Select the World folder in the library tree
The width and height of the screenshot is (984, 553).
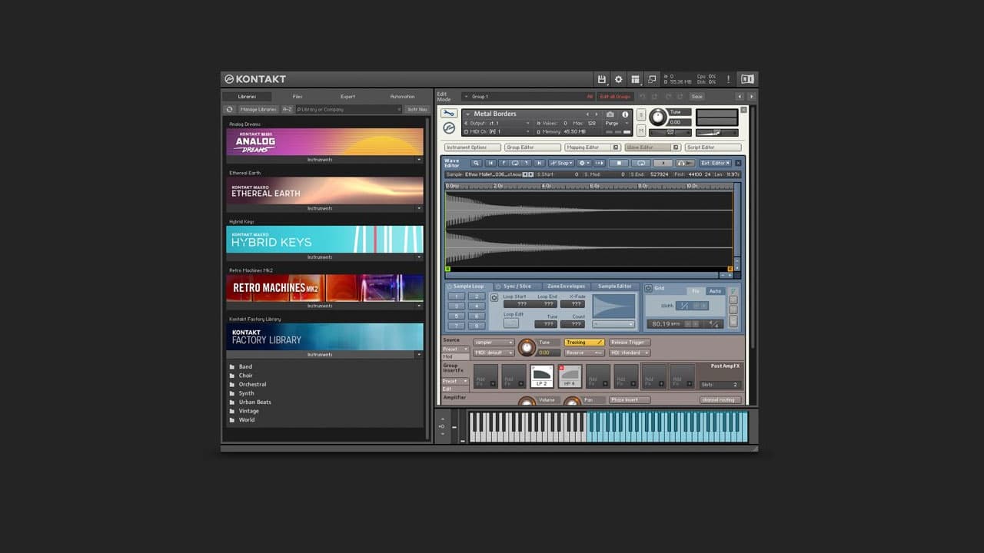pyautogui.click(x=249, y=419)
